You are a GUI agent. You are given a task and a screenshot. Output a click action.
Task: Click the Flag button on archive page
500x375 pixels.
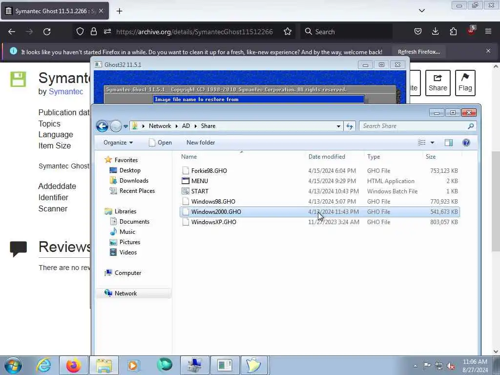click(465, 83)
